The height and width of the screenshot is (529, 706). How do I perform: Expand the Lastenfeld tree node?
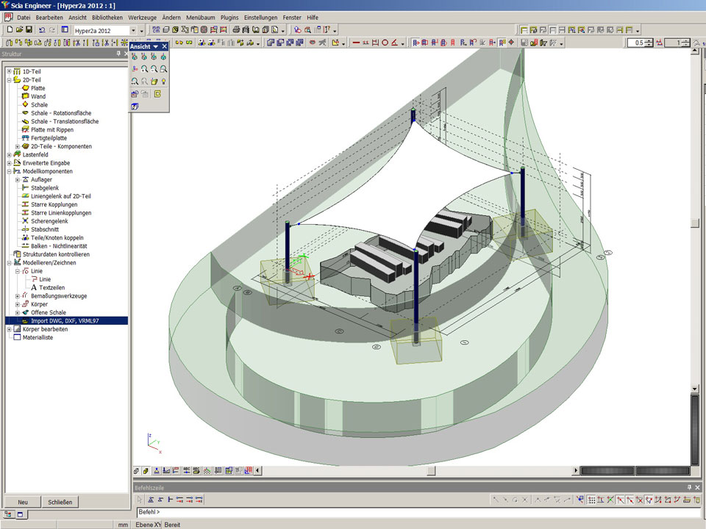[9, 155]
